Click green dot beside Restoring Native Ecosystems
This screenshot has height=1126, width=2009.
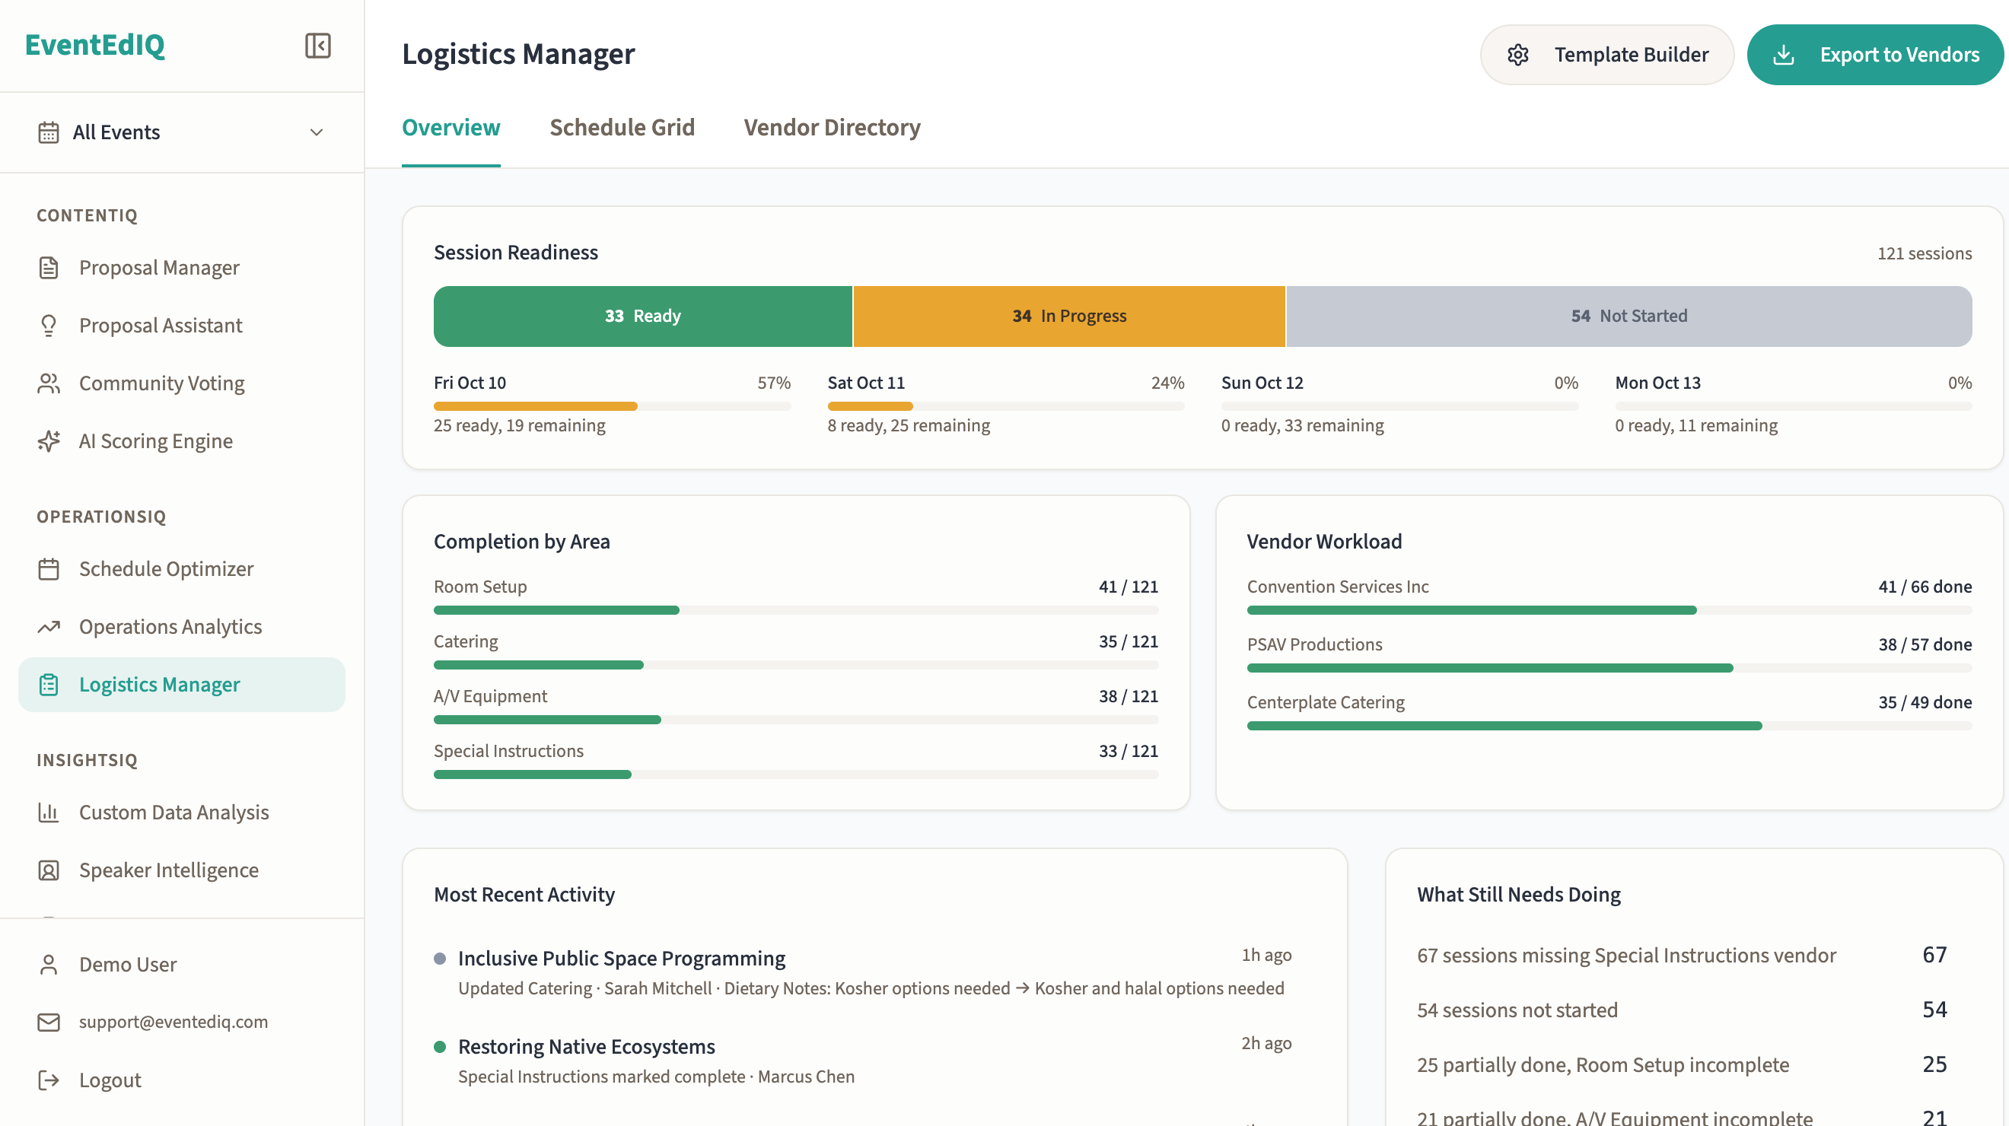click(440, 1046)
